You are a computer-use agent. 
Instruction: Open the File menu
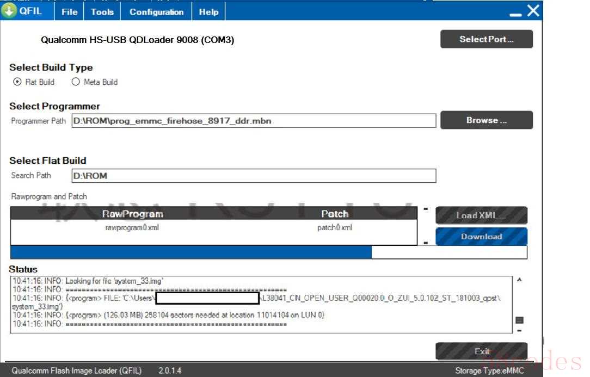click(69, 11)
